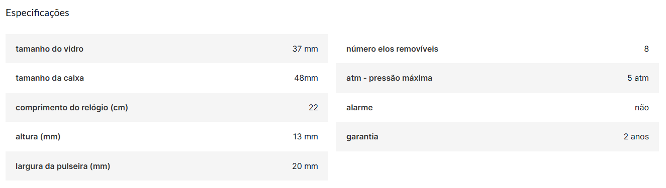Click the 2 anos warranty value
Image resolution: width=666 pixels, height=188 pixels.
636,137
